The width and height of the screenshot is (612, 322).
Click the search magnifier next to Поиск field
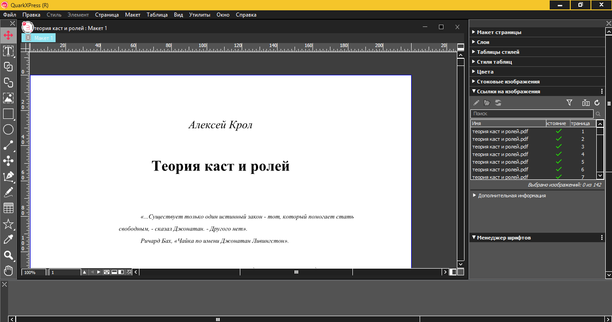click(x=598, y=114)
